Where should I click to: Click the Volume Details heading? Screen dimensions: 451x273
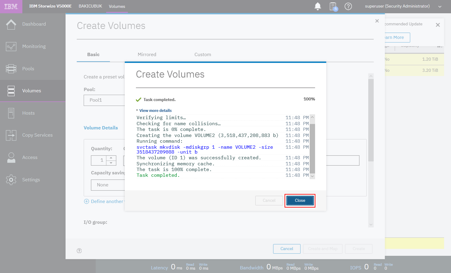(x=101, y=128)
